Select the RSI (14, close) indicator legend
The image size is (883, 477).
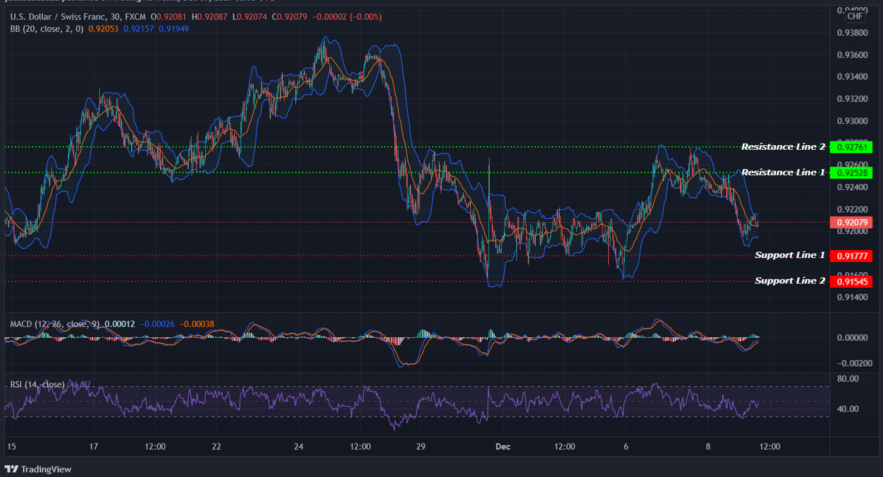[37, 385]
